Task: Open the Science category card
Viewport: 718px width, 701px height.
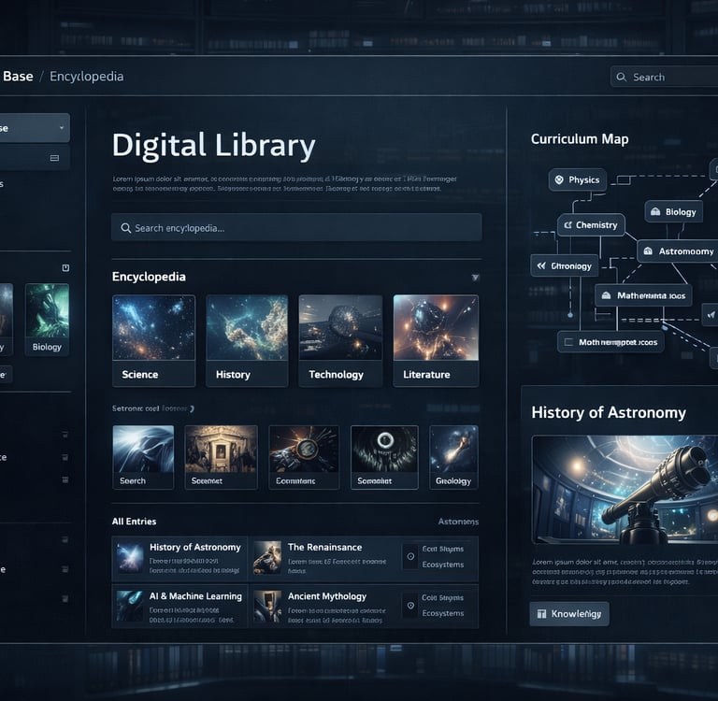Action: coord(154,340)
